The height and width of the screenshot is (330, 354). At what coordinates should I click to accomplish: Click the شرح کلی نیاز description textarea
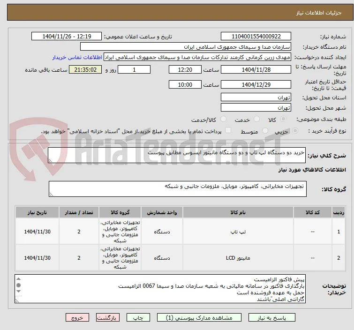click(177, 155)
